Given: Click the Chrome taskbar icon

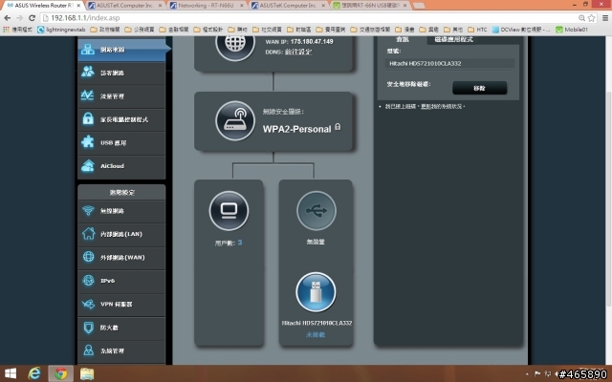Looking at the screenshot, I should [60, 373].
